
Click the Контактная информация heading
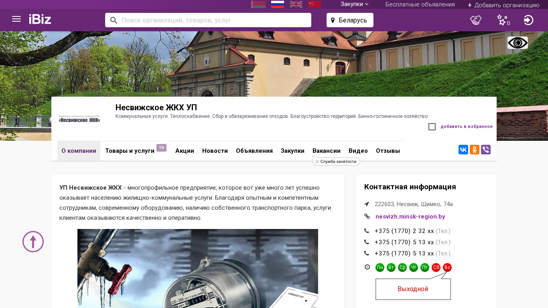[410, 187]
